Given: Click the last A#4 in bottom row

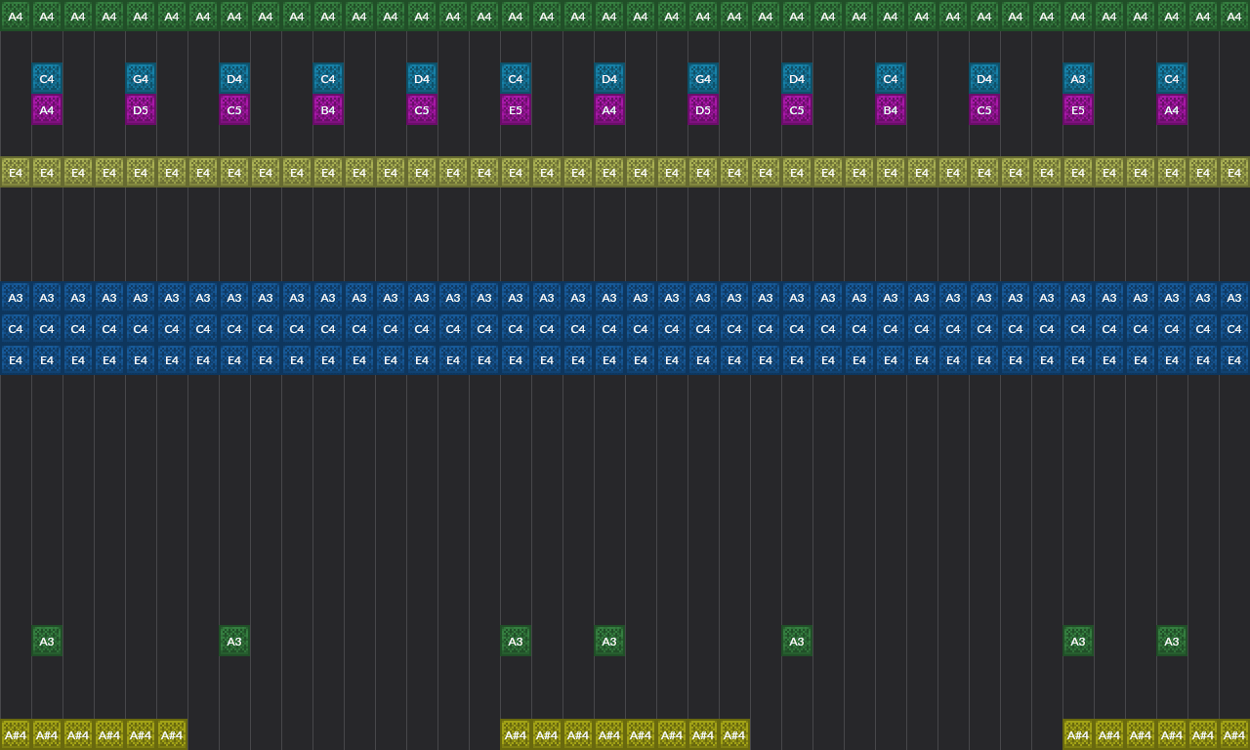Looking at the screenshot, I should [1233, 735].
